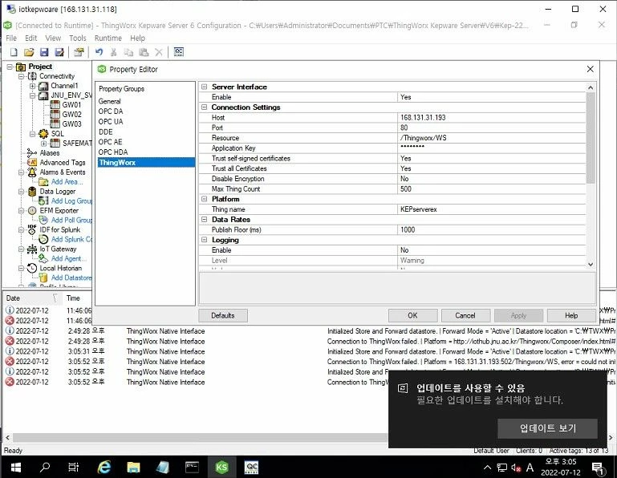
Task: Click the Save As toolbar icon
Action: pyautogui.click(x=59, y=52)
